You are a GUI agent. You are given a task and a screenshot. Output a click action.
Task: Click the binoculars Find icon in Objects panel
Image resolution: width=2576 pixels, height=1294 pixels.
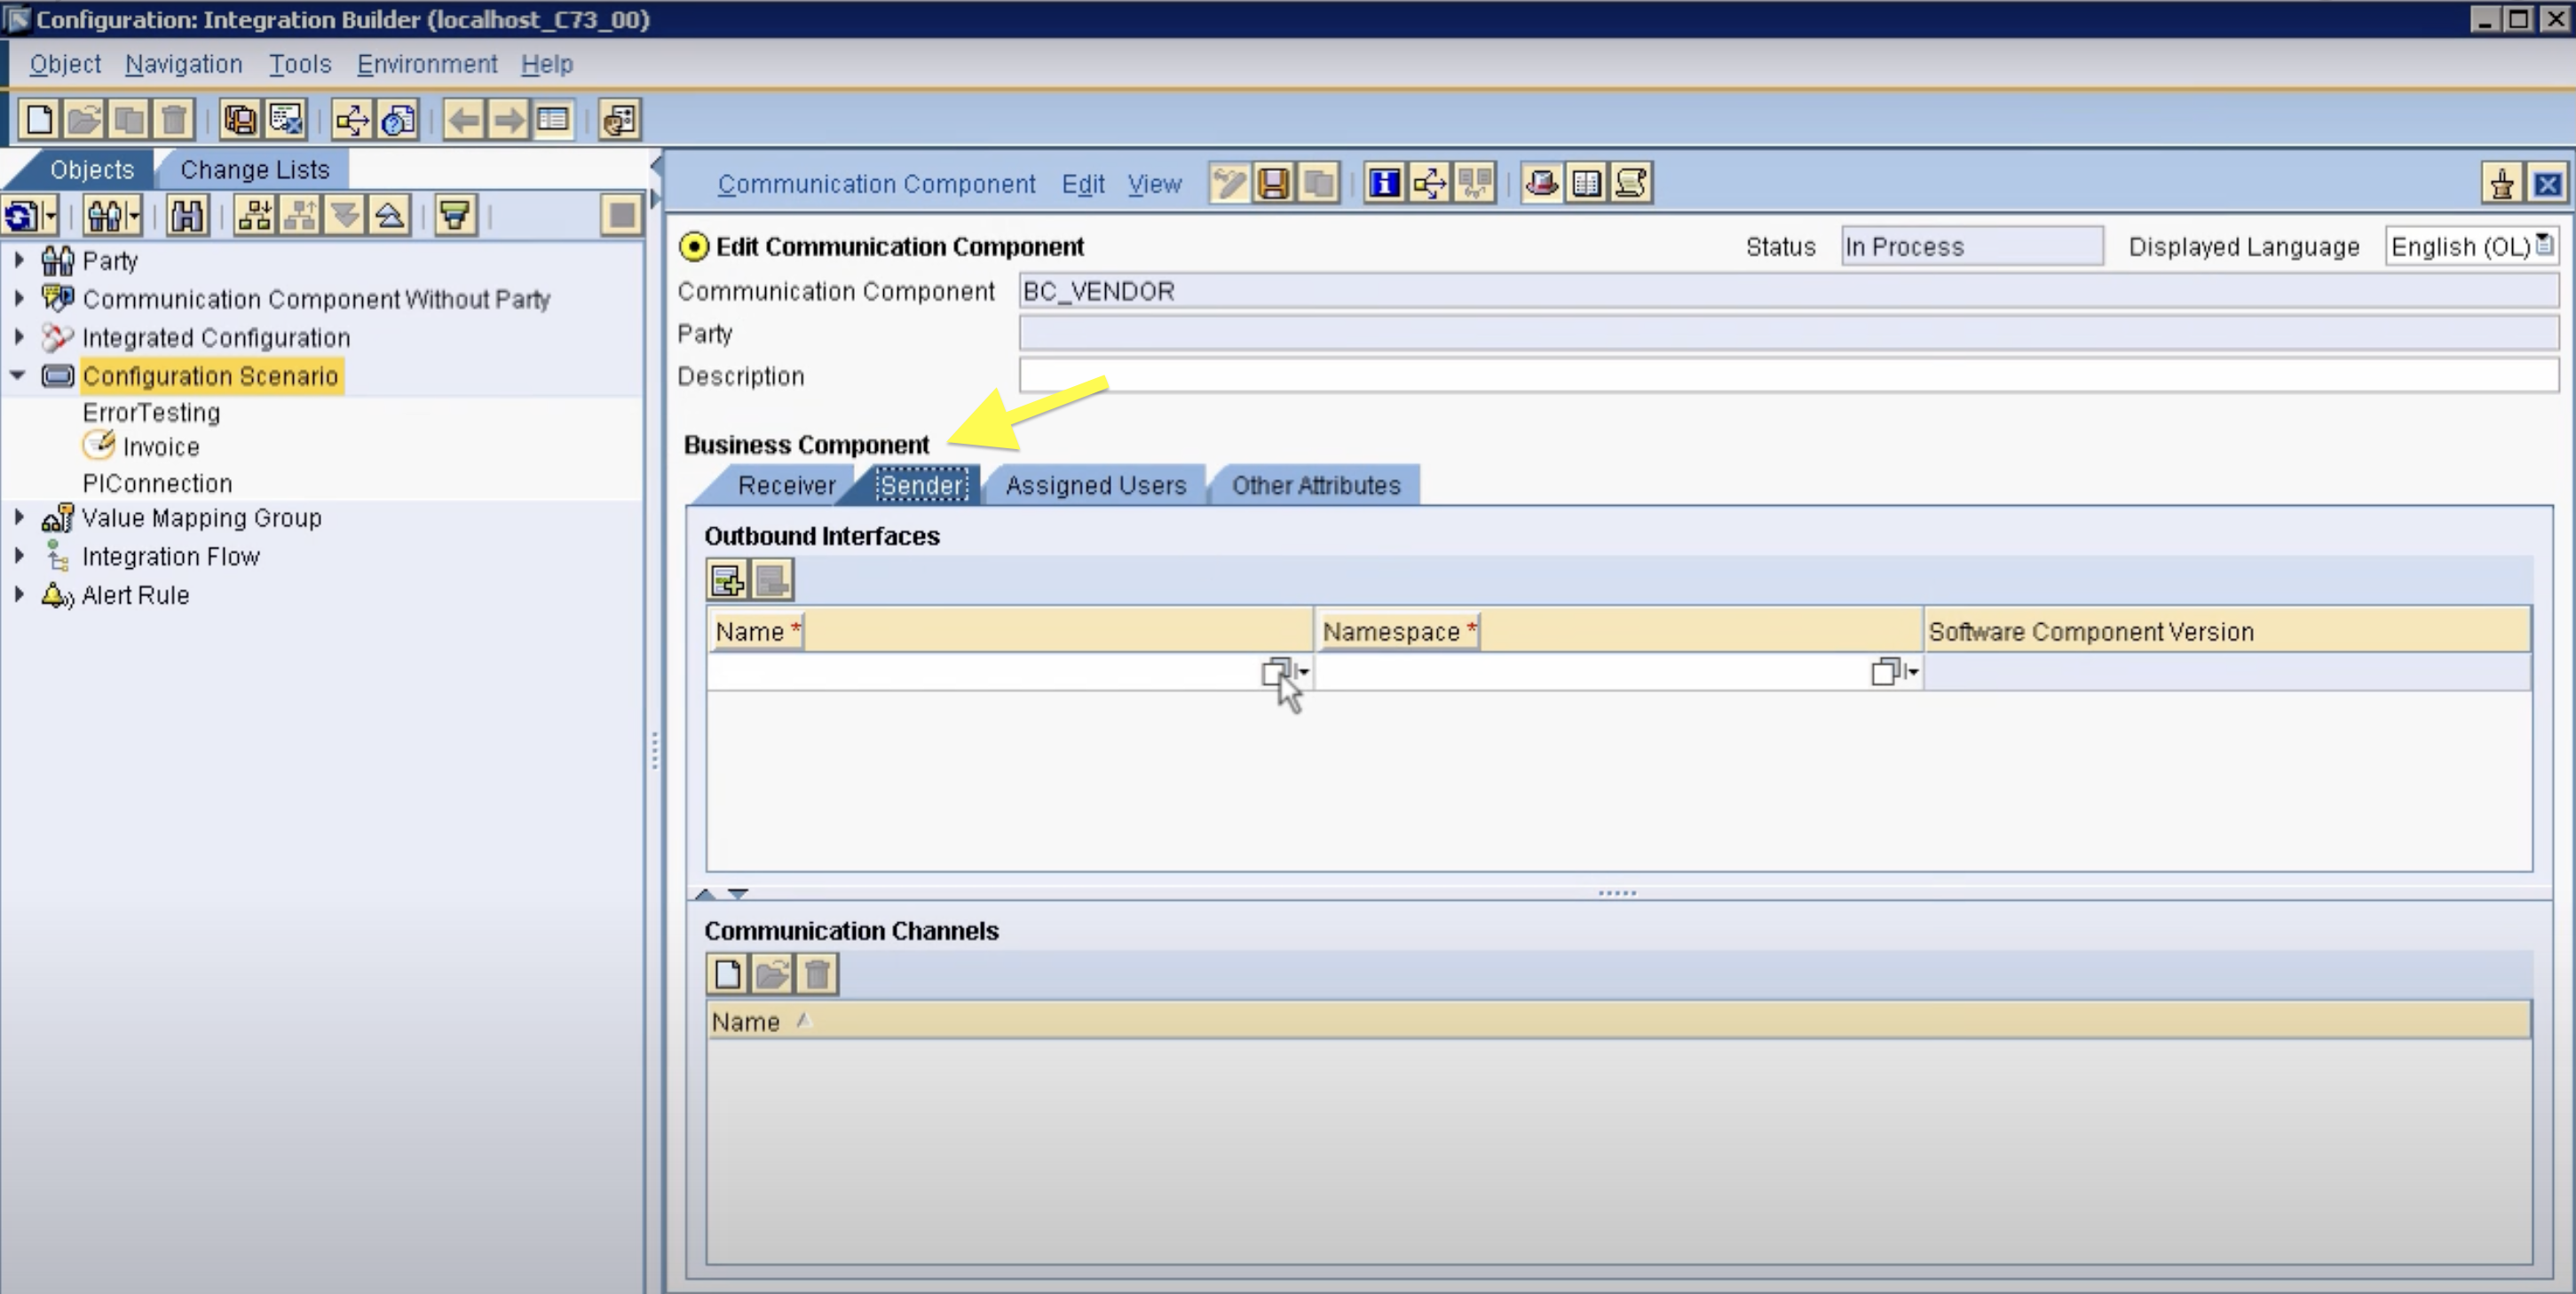187,215
